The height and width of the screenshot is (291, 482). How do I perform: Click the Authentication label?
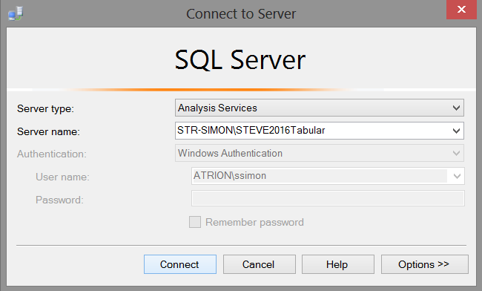tap(52, 154)
